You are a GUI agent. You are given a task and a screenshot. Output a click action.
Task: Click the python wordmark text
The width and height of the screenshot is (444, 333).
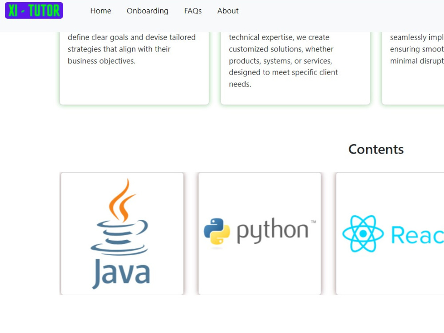tap(273, 230)
